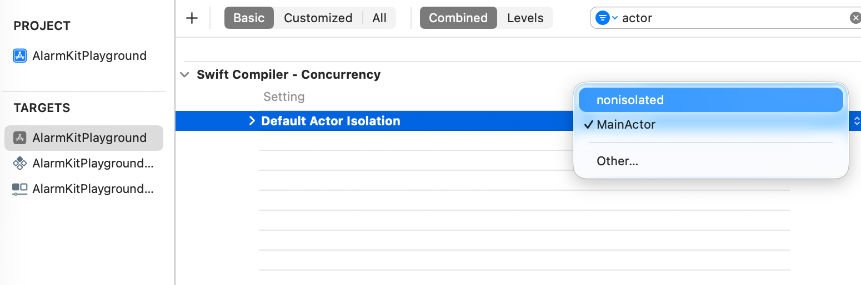
Task: Select the AlarmKitPlayground app target icon
Action: [x=20, y=138]
